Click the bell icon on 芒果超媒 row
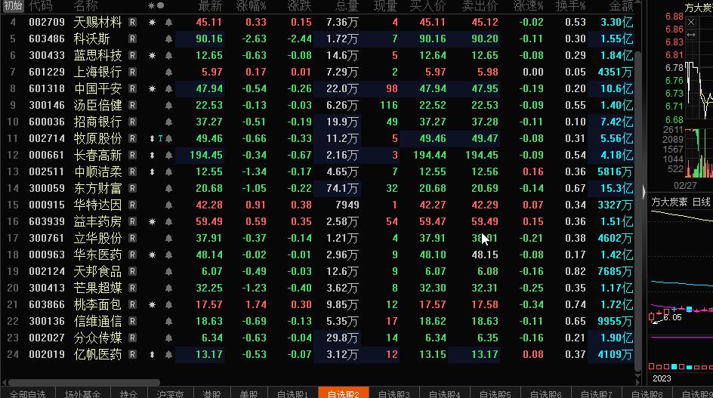The width and height of the screenshot is (713, 398). coord(168,288)
